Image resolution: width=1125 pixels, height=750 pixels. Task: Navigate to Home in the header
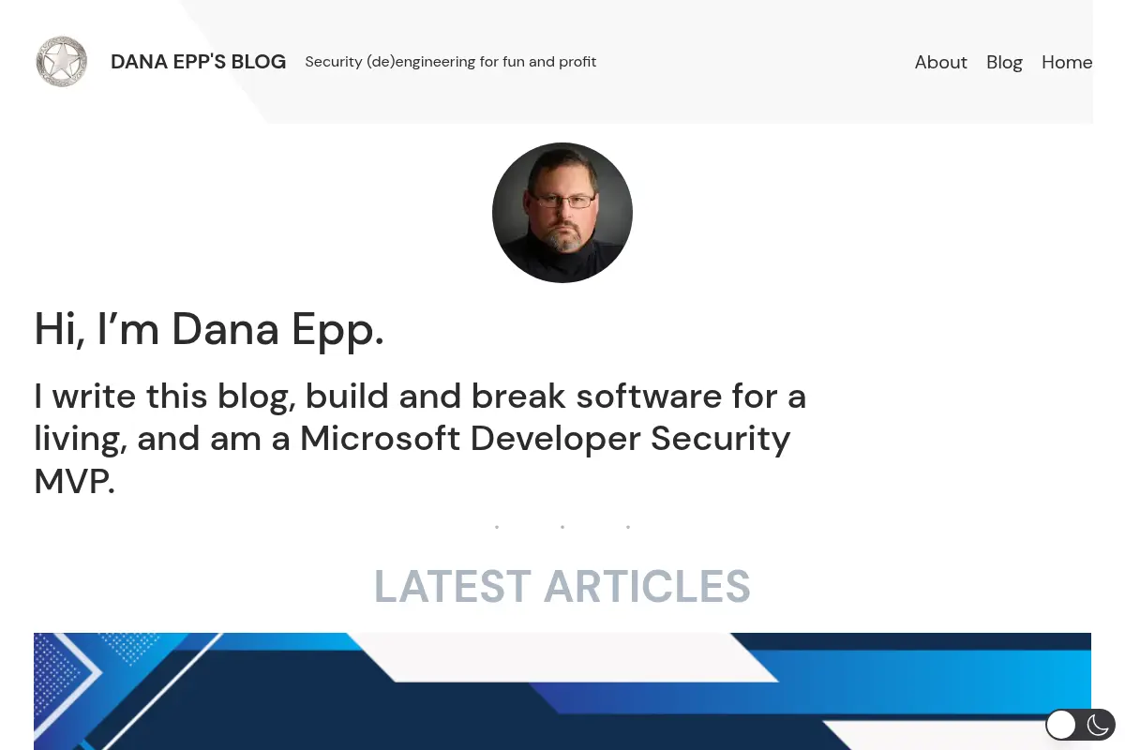click(x=1067, y=62)
